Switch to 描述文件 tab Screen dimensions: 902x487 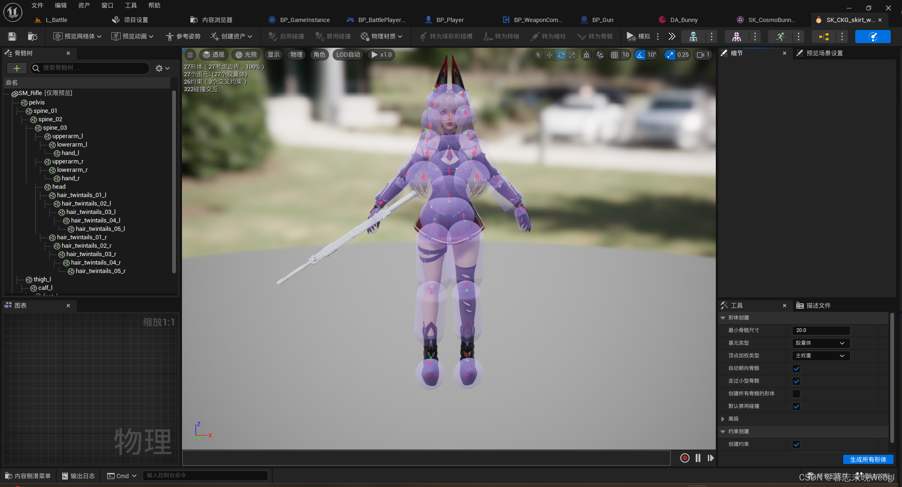(818, 306)
